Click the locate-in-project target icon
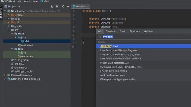This screenshot has width=191, height=107. 52,7
